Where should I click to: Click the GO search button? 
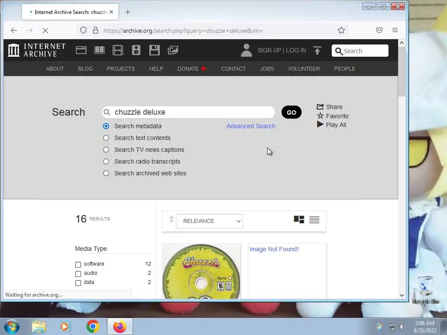[291, 112]
